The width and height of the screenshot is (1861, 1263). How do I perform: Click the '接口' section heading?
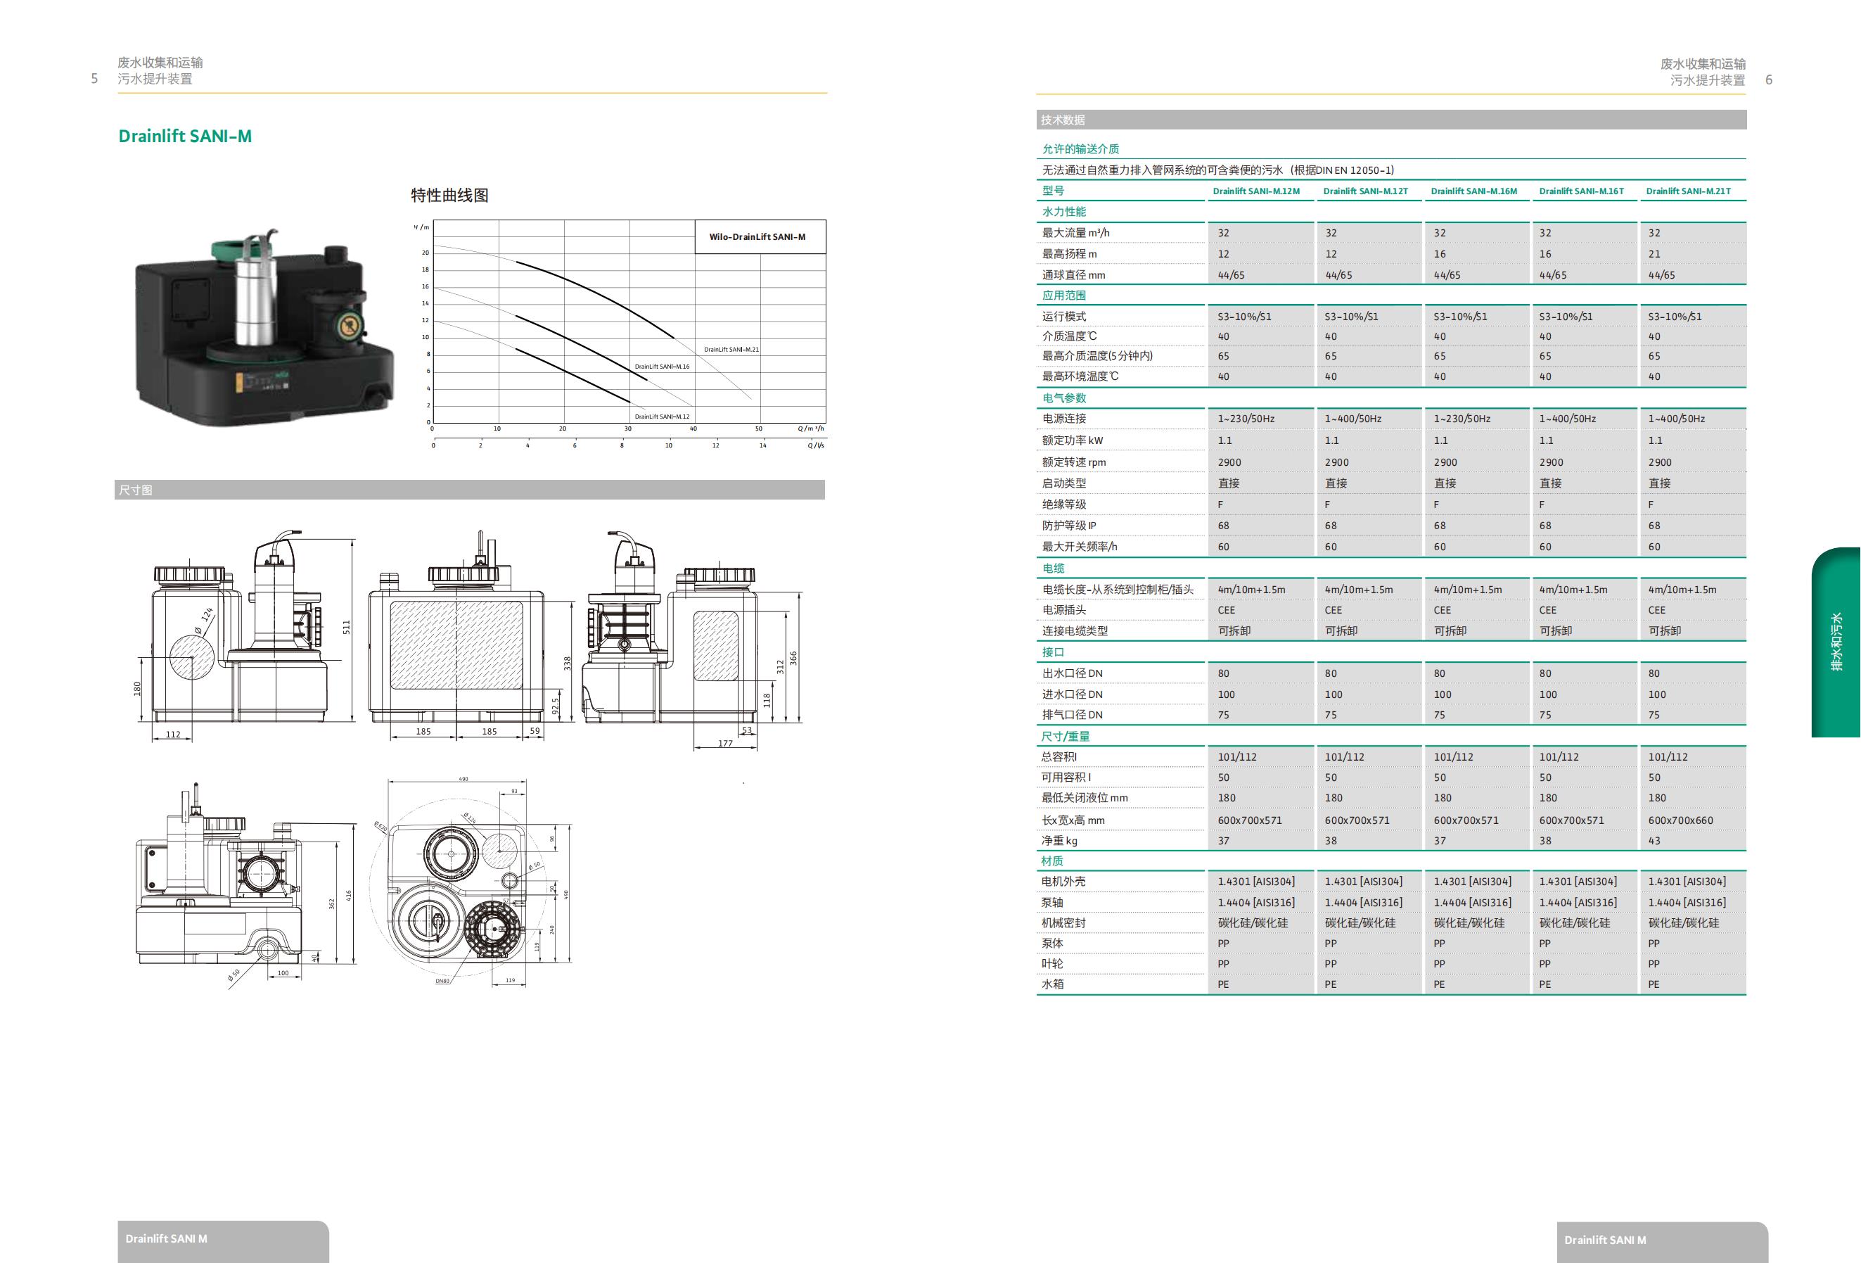(x=1053, y=652)
